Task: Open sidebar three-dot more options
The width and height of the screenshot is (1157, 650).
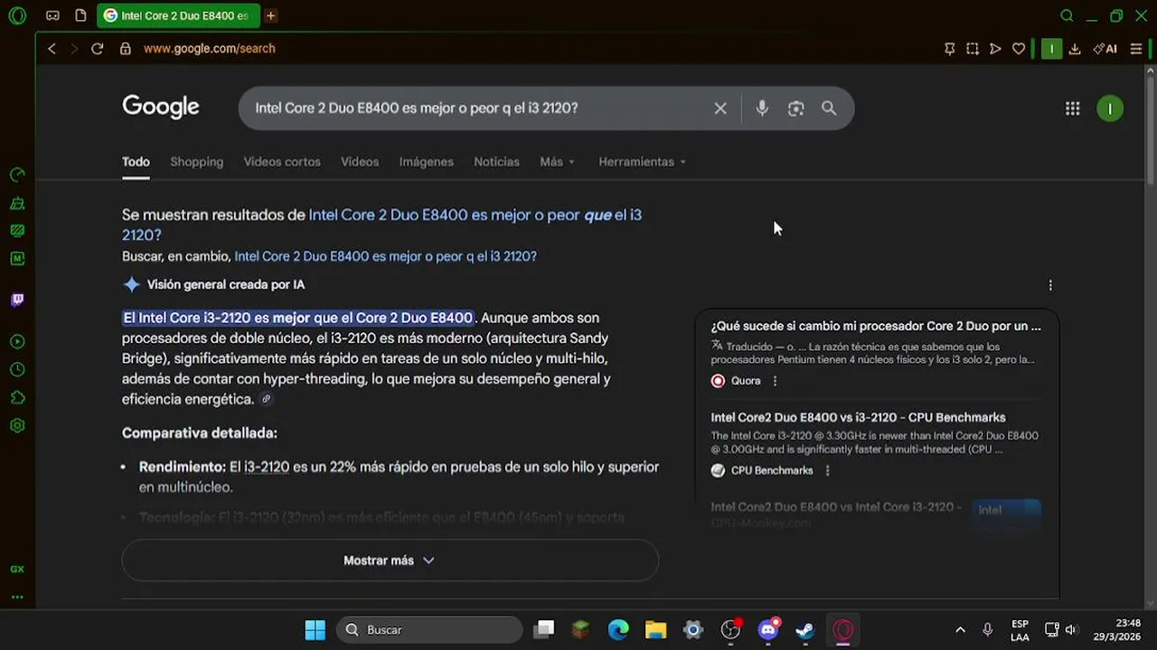Action: [x=17, y=597]
